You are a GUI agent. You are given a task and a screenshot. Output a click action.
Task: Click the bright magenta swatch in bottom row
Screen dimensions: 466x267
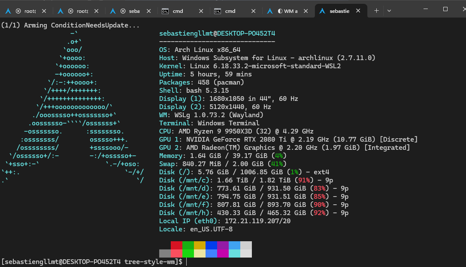click(223, 253)
